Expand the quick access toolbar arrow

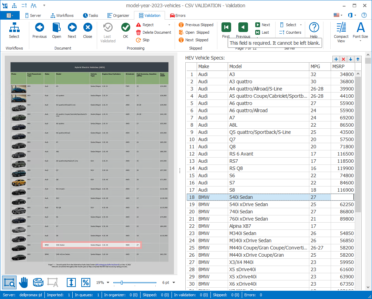44,5
